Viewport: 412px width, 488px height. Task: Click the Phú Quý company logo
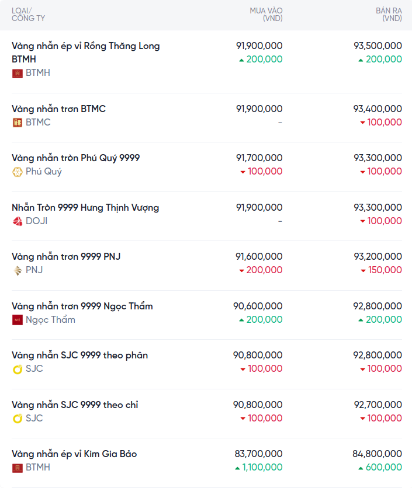pos(17,172)
